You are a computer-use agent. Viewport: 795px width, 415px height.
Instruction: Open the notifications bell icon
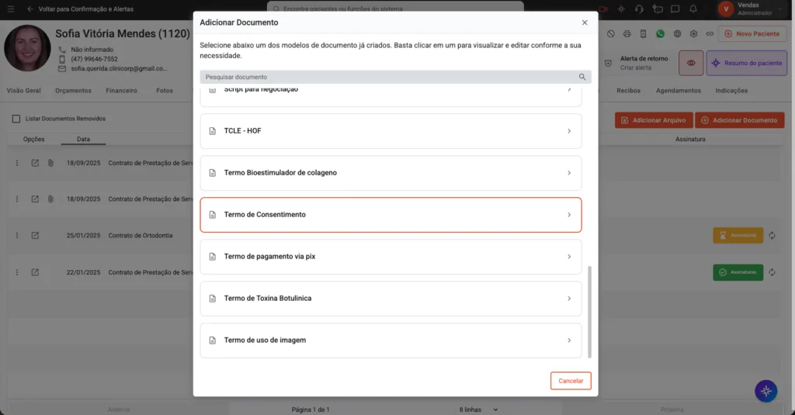pyautogui.click(x=693, y=9)
